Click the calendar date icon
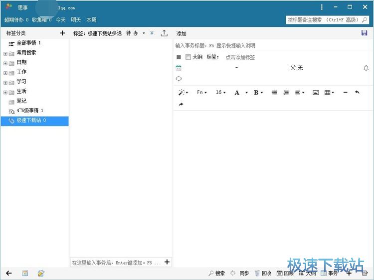The image size is (374, 280). click(x=179, y=68)
